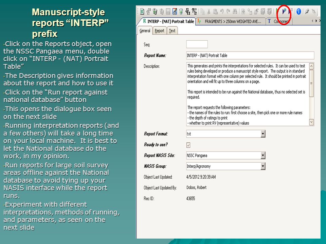Click the blue trash can with green recycle symbol
The image size is (326, 244).
click(181, 12)
